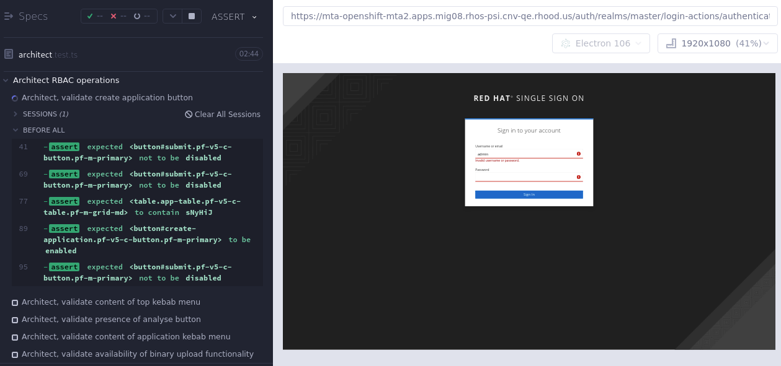Viewport: 781px width, 366px height.
Task: Click the username field error icon
Action: coord(579,154)
